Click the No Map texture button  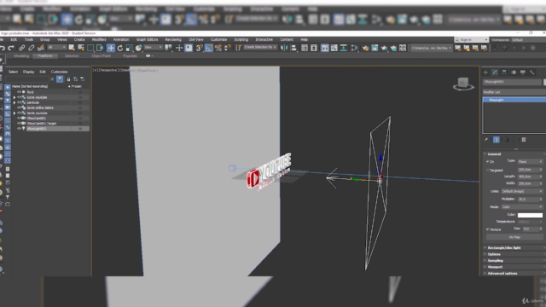click(514, 237)
